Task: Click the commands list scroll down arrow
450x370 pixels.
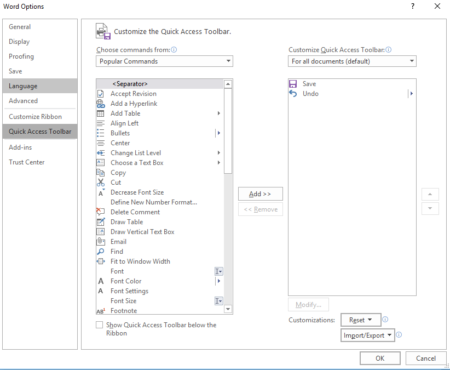Action: point(228,309)
